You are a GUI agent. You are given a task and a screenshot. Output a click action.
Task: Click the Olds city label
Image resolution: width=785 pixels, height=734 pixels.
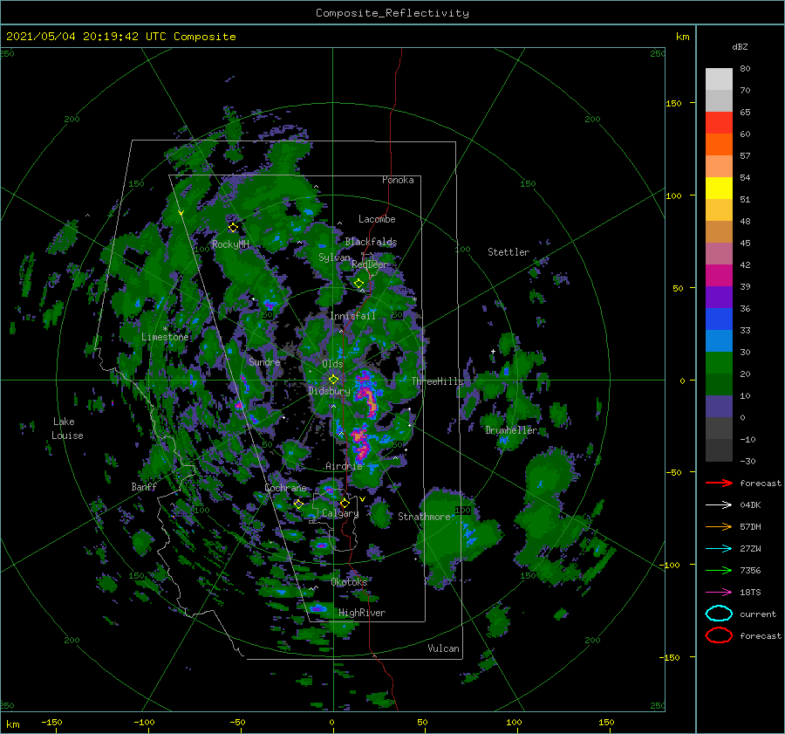tap(332, 364)
